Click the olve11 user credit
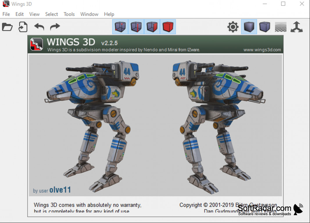Image resolution: width=310 pixels, height=223 pixels. pyautogui.click(x=60, y=190)
